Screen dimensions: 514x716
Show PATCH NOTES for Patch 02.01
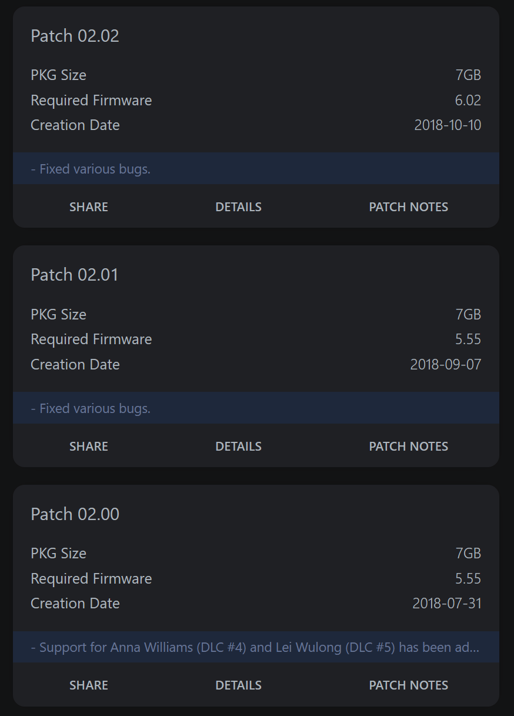(x=408, y=447)
